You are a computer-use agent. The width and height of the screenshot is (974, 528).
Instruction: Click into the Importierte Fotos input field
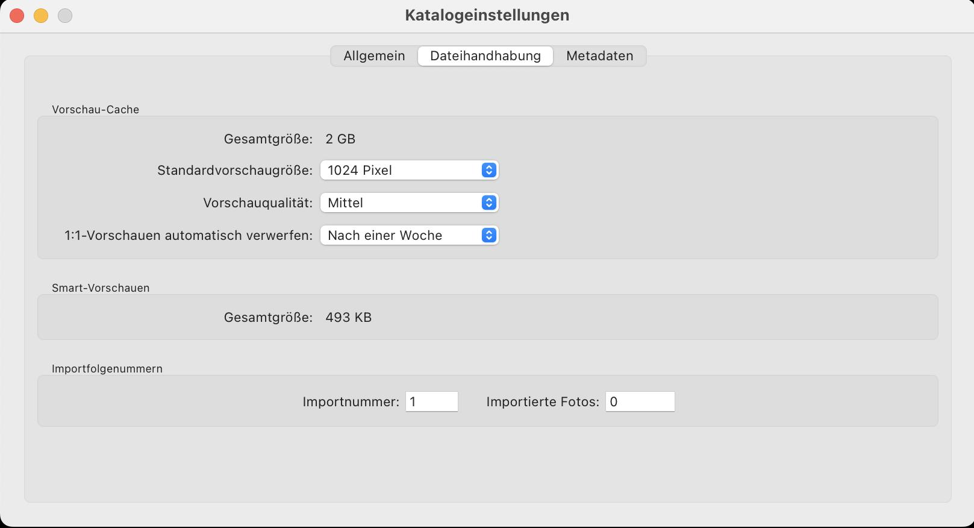click(x=640, y=401)
